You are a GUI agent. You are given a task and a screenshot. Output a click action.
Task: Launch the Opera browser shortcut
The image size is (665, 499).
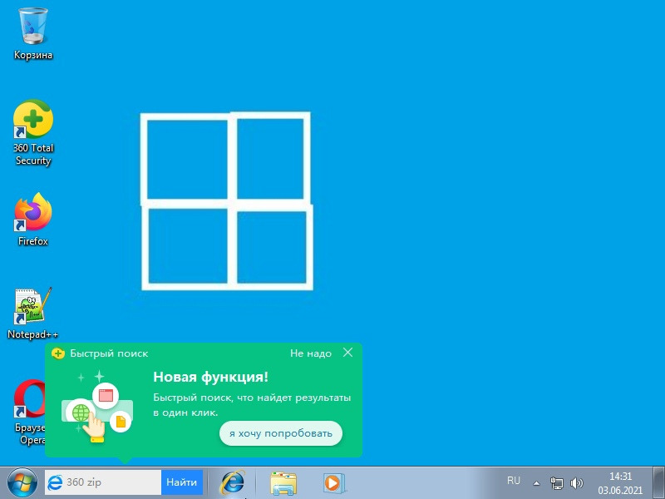pyautogui.click(x=33, y=401)
